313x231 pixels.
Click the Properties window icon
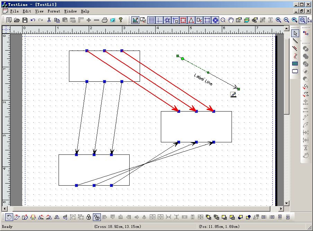click(239, 20)
